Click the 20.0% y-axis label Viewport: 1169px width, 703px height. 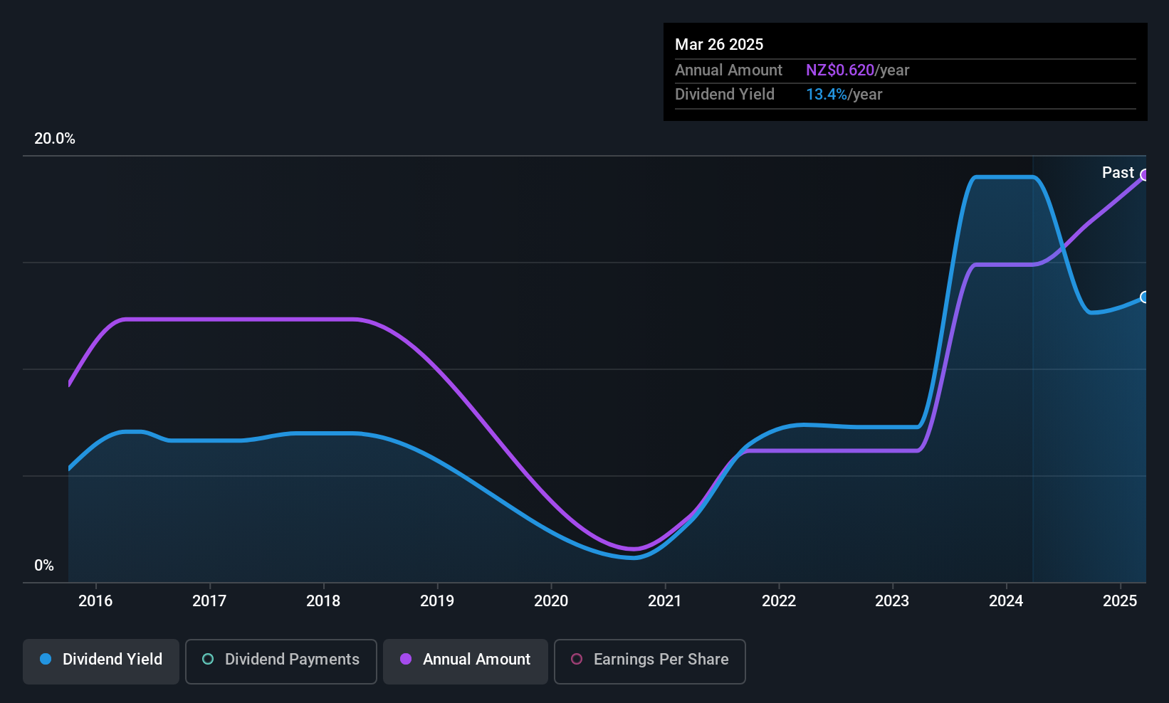55,139
